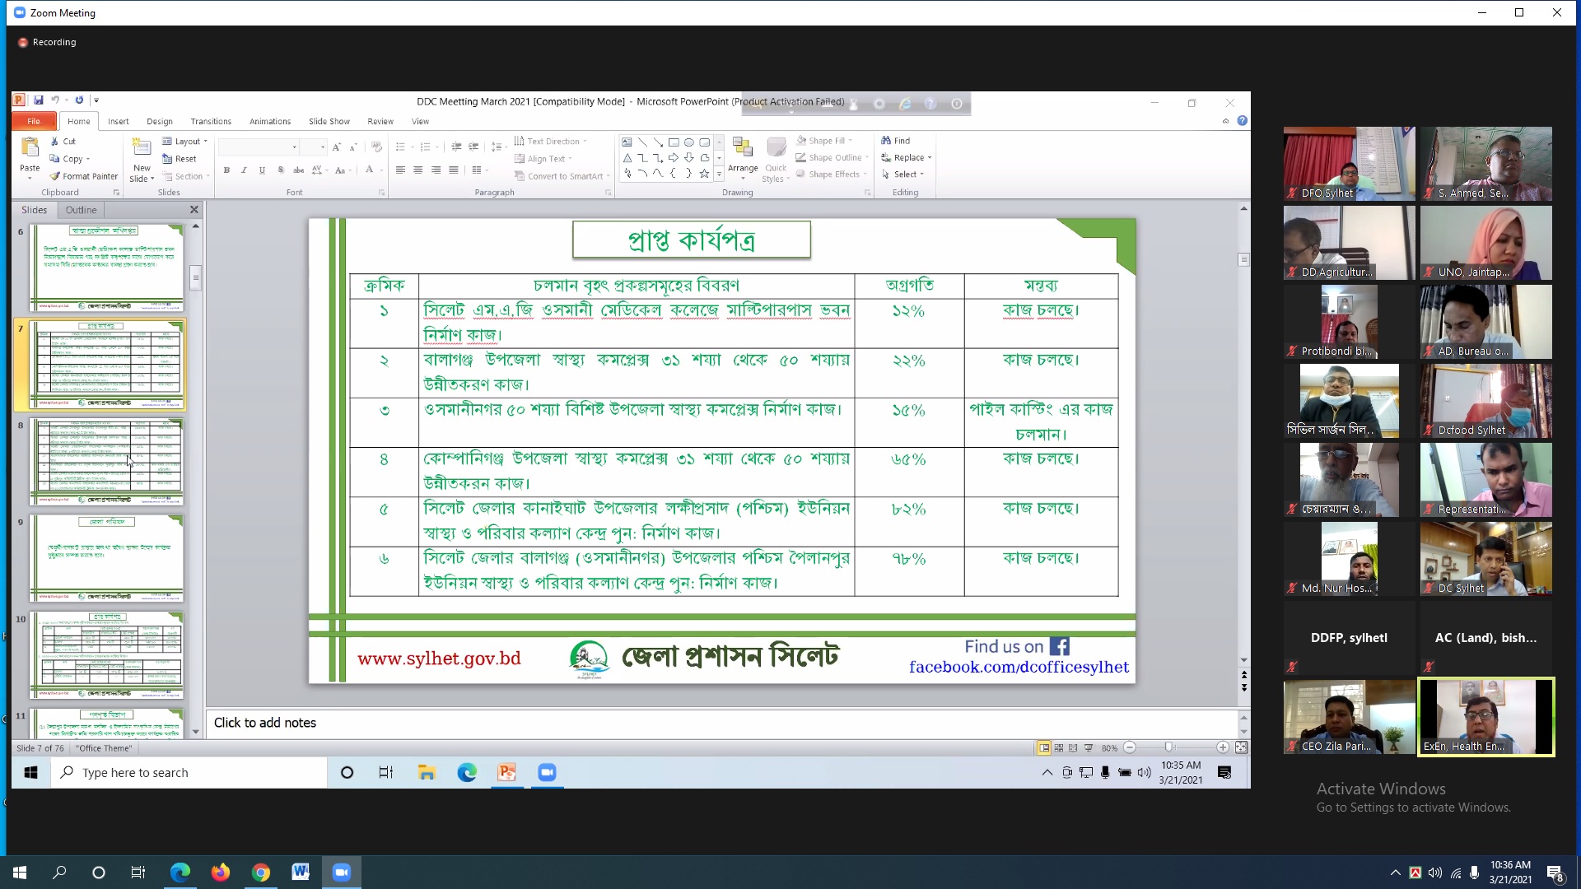Toggle Underline formatting button

[x=262, y=170]
